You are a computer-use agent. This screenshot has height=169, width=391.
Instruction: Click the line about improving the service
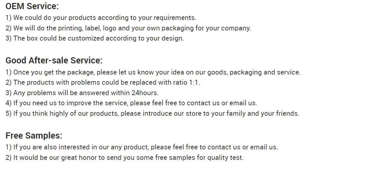click(x=131, y=103)
